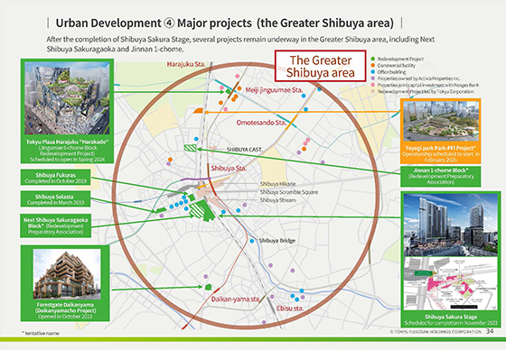Click the Harajuku Sta. map label
This screenshot has width=506, height=350.
[186, 64]
